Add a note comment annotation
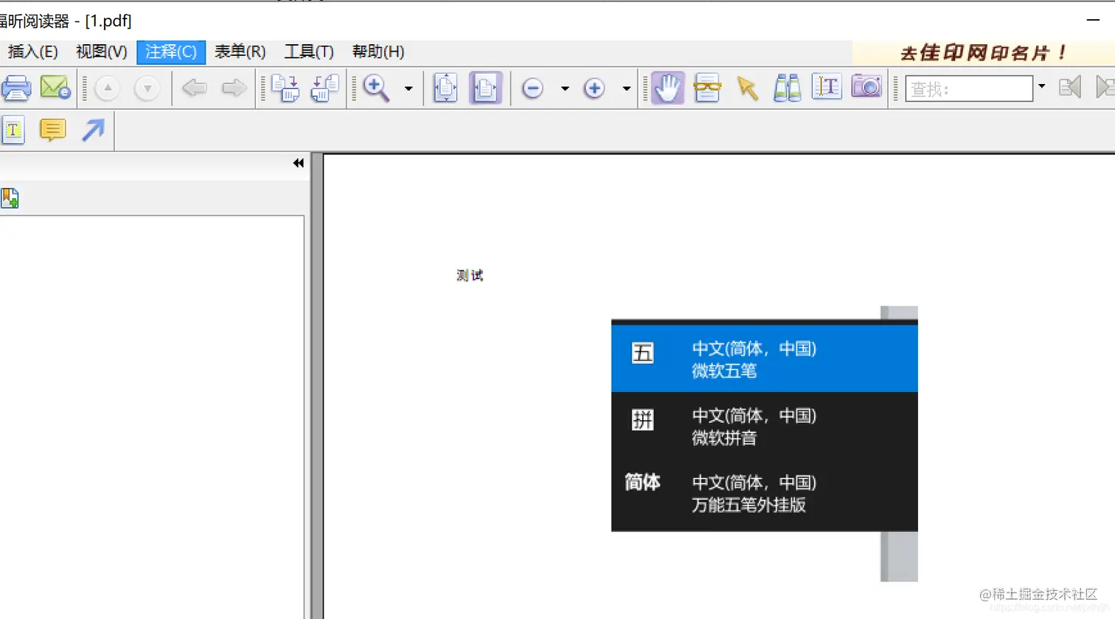 click(52, 130)
